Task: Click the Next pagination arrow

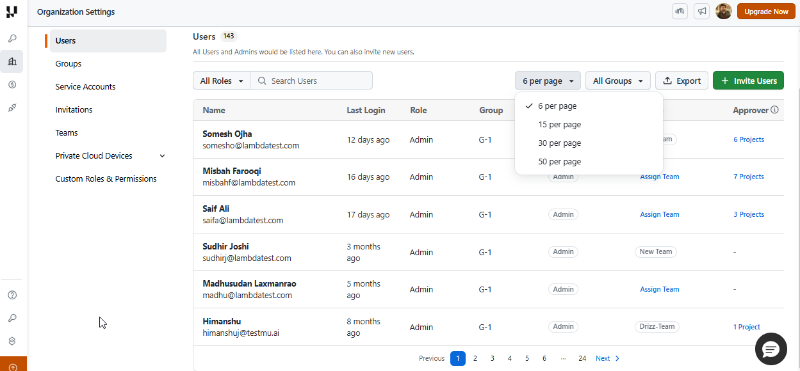Action: pos(617,359)
